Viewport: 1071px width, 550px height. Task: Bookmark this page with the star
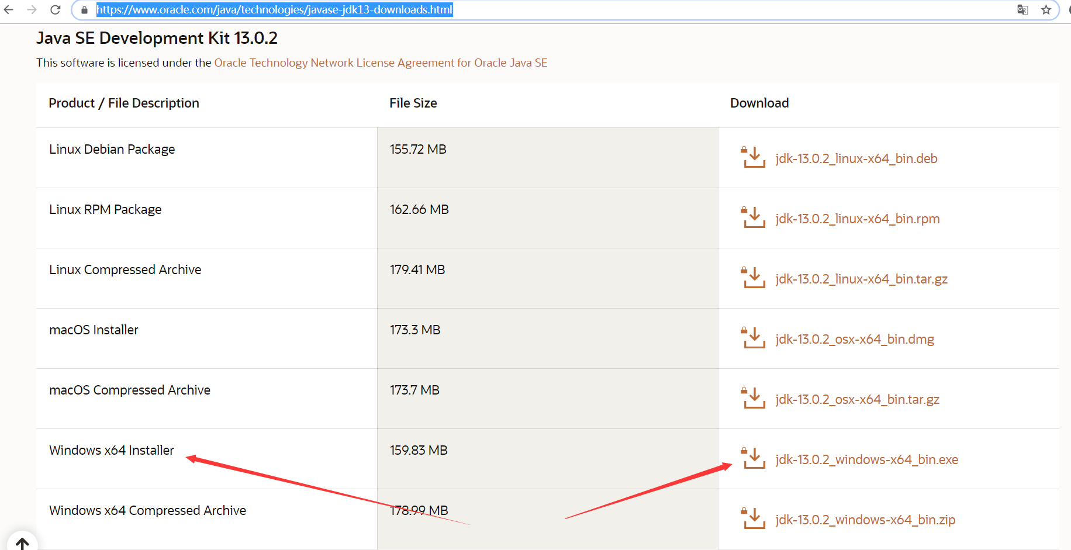pos(1046,10)
